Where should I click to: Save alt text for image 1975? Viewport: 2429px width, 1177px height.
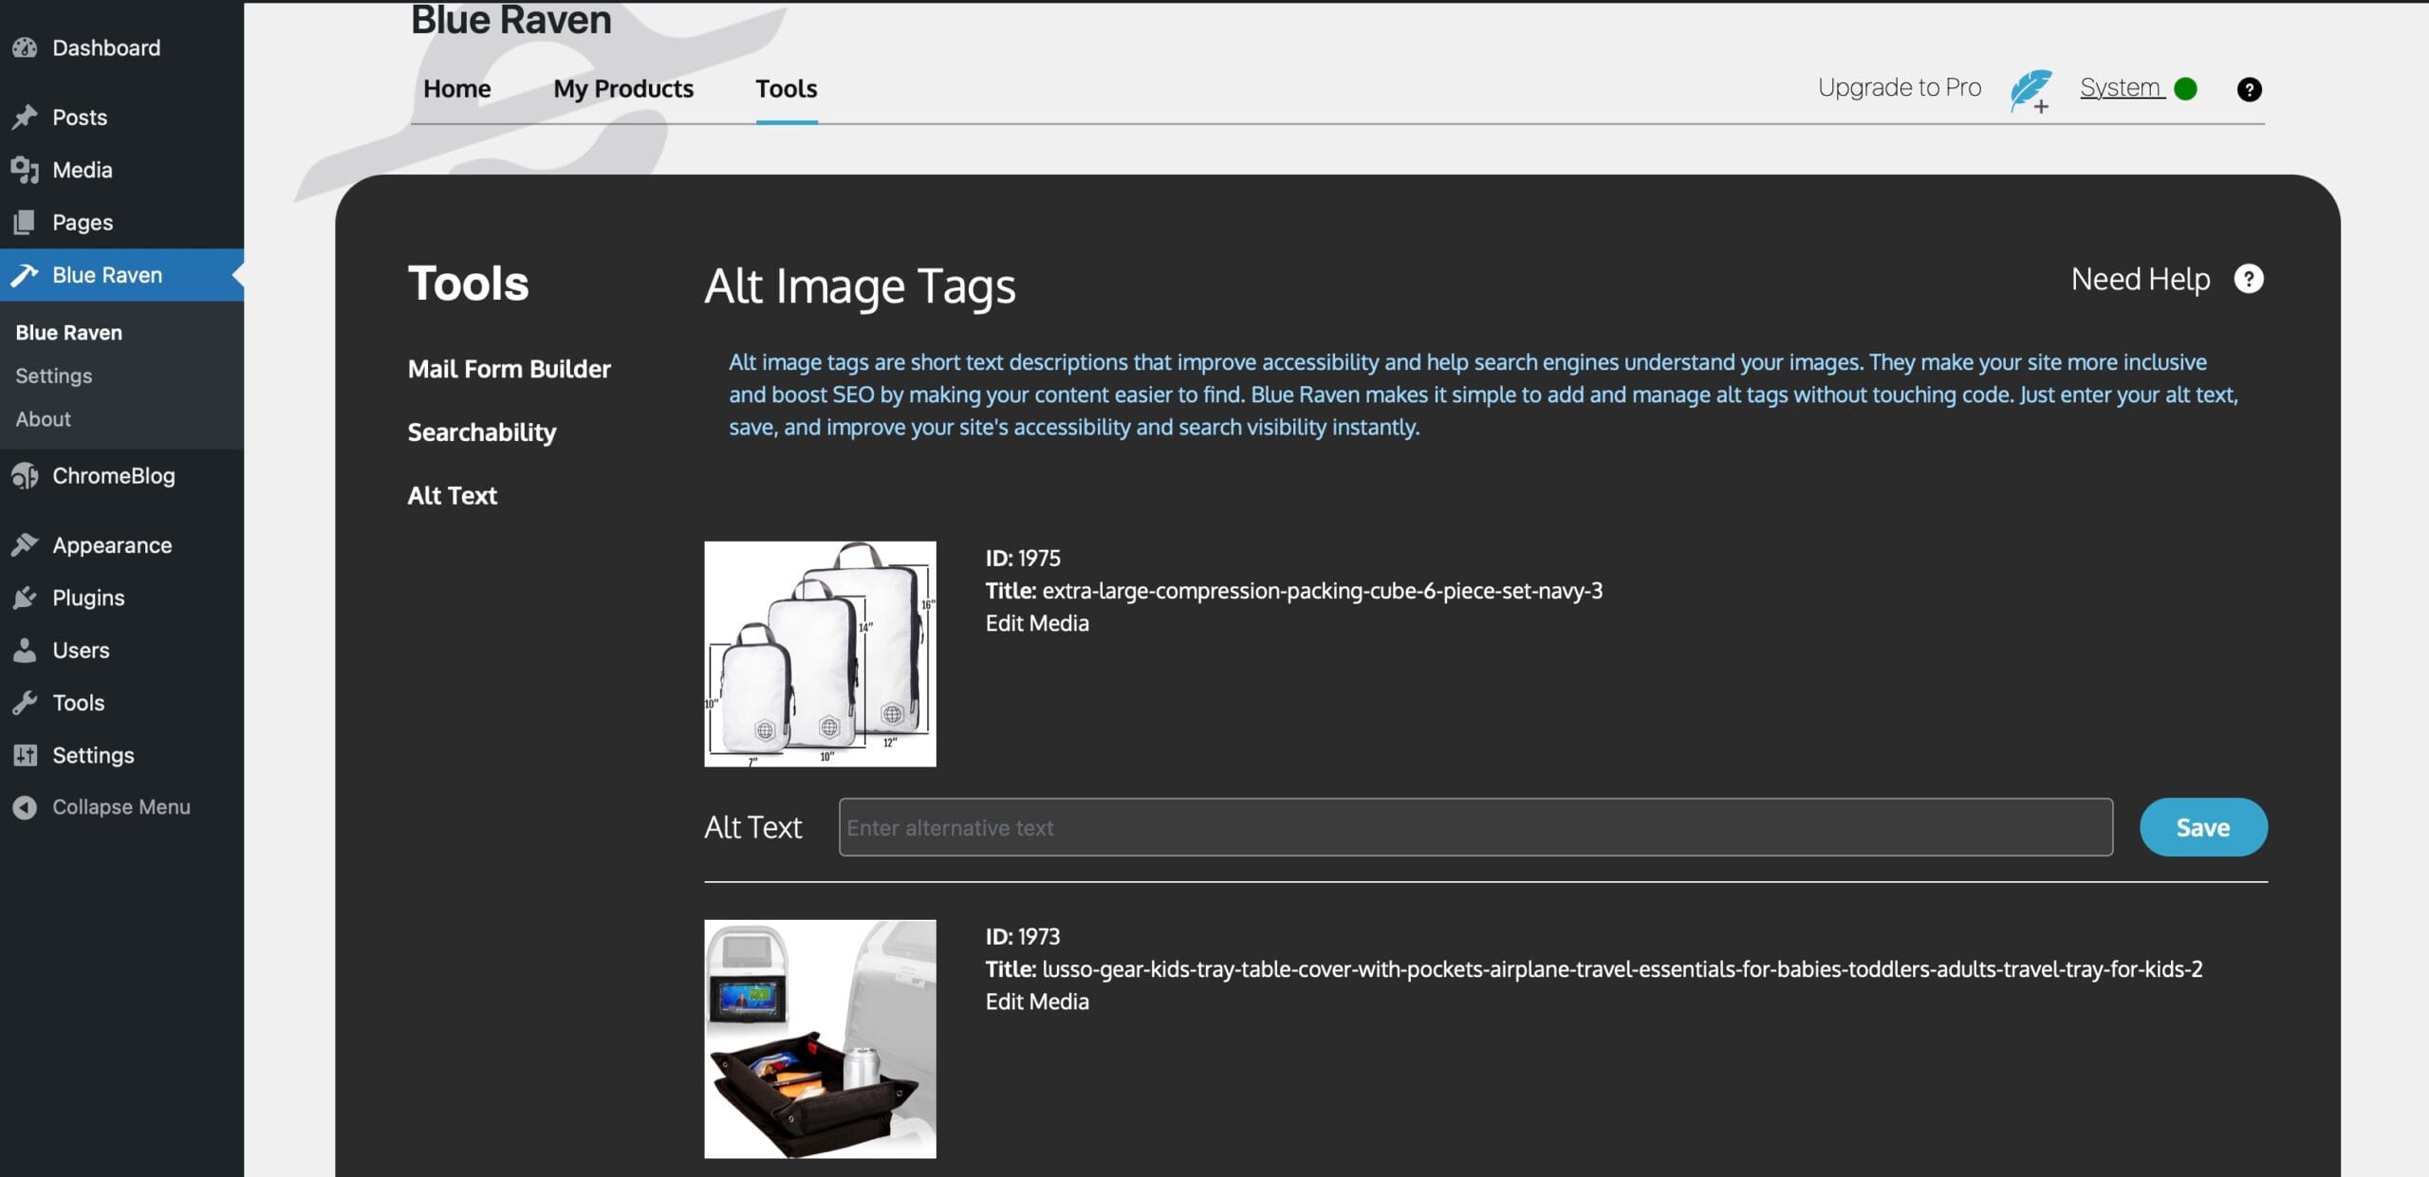pos(2202,827)
